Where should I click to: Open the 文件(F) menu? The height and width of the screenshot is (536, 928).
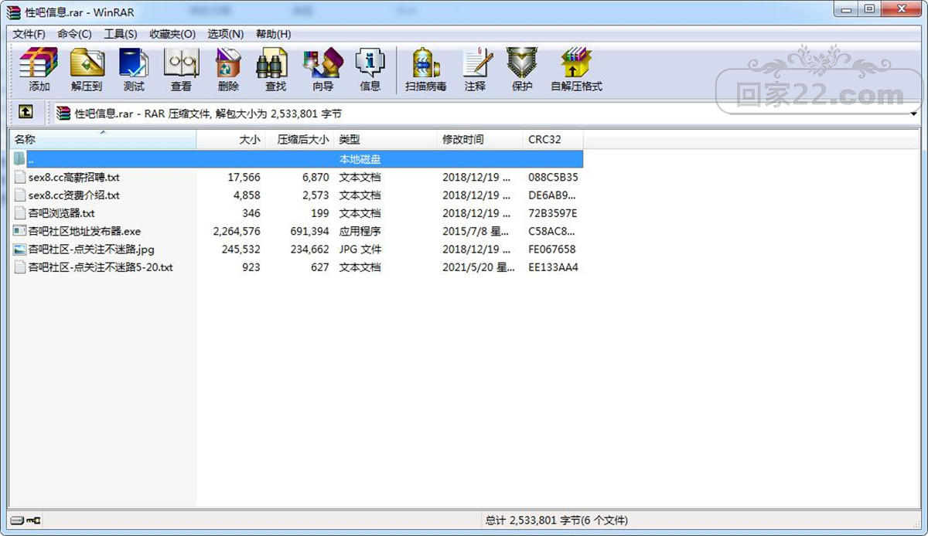click(29, 34)
